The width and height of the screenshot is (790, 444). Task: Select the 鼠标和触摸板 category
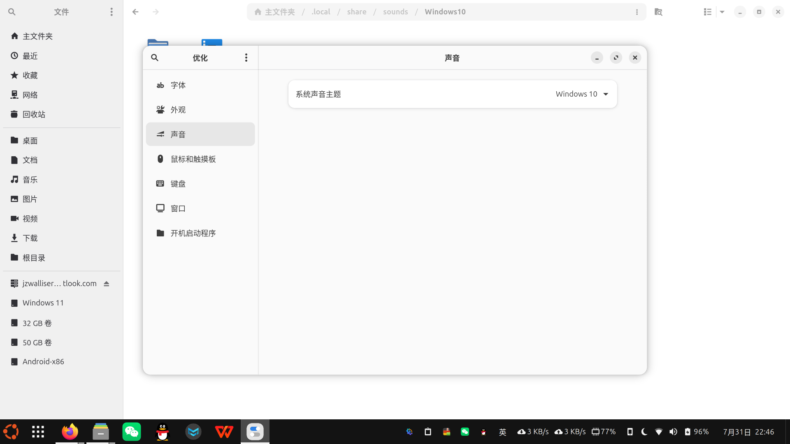tap(200, 159)
